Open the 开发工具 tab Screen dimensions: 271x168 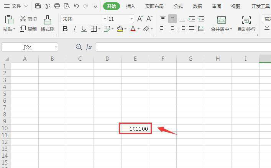coord(260,6)
